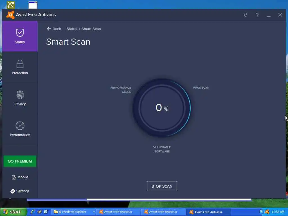Click the GO PREMIUM button
The image size is (288, 216).
point(20,161)
